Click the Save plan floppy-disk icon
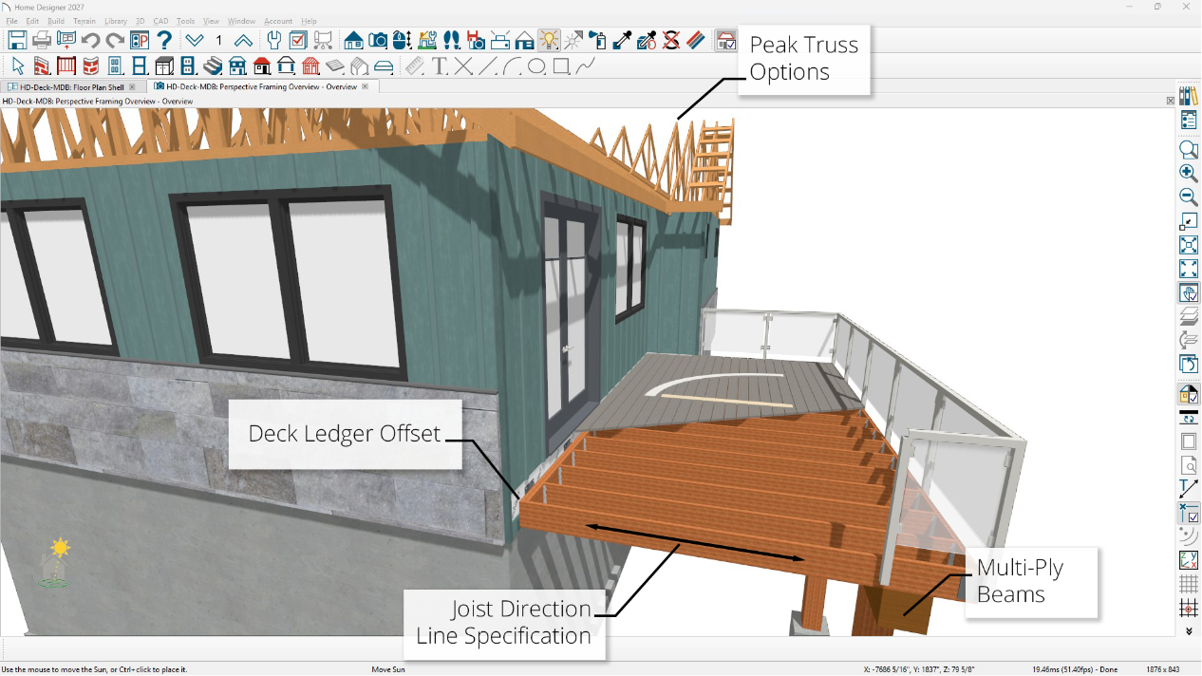Viewport: 1202px width, 676px height. click(x=17, y=40)
